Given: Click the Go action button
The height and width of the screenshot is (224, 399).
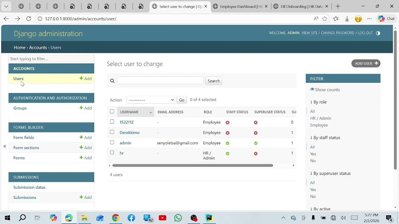Looking at the screenshot, I should [182, 100].
